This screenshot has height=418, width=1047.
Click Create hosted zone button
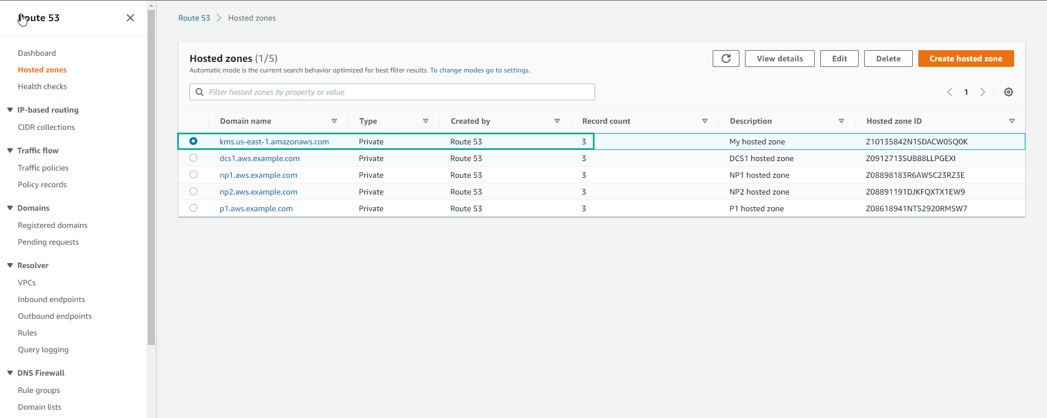966,59
